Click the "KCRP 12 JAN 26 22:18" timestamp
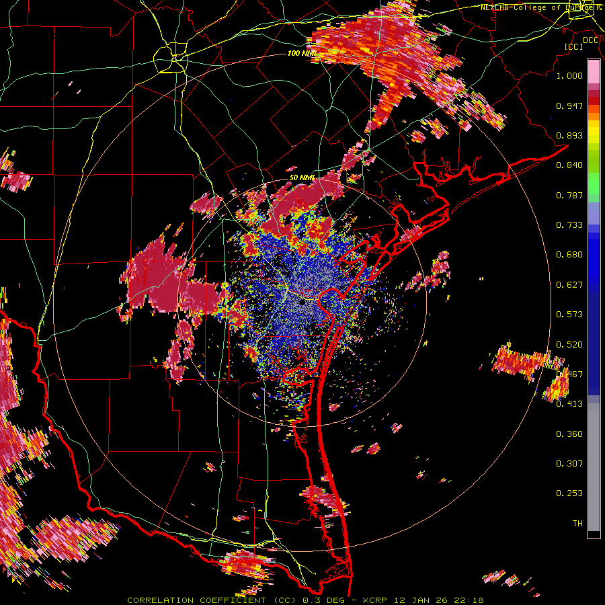Viewport: 605px width, 605px height. click(424, 600)
